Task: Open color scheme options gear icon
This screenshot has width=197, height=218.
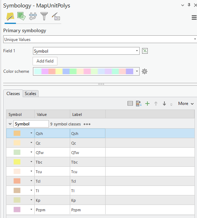Action: coord(145,71)
